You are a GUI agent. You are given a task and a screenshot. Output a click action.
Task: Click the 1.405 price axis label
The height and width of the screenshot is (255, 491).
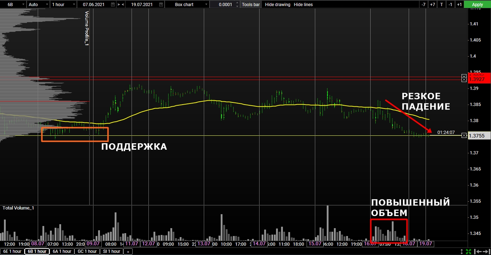tap(476, 40)
